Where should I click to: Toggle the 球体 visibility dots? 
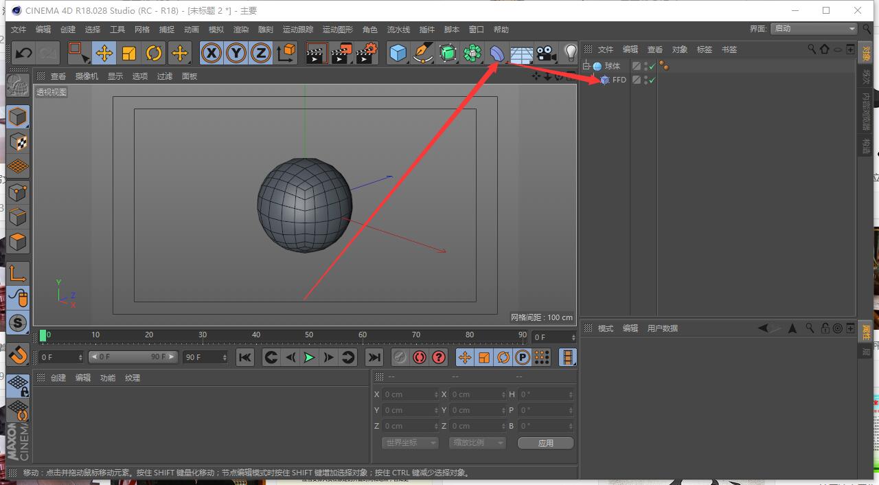pyautogui.click(x=646, y=67)
